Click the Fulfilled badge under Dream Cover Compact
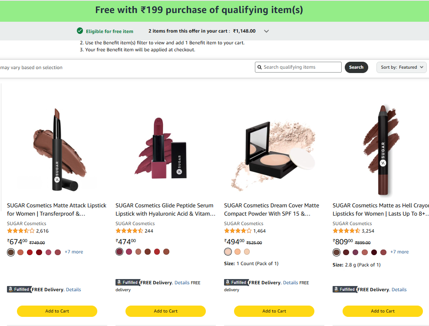429x326 pixels. [x=236, y=282]
